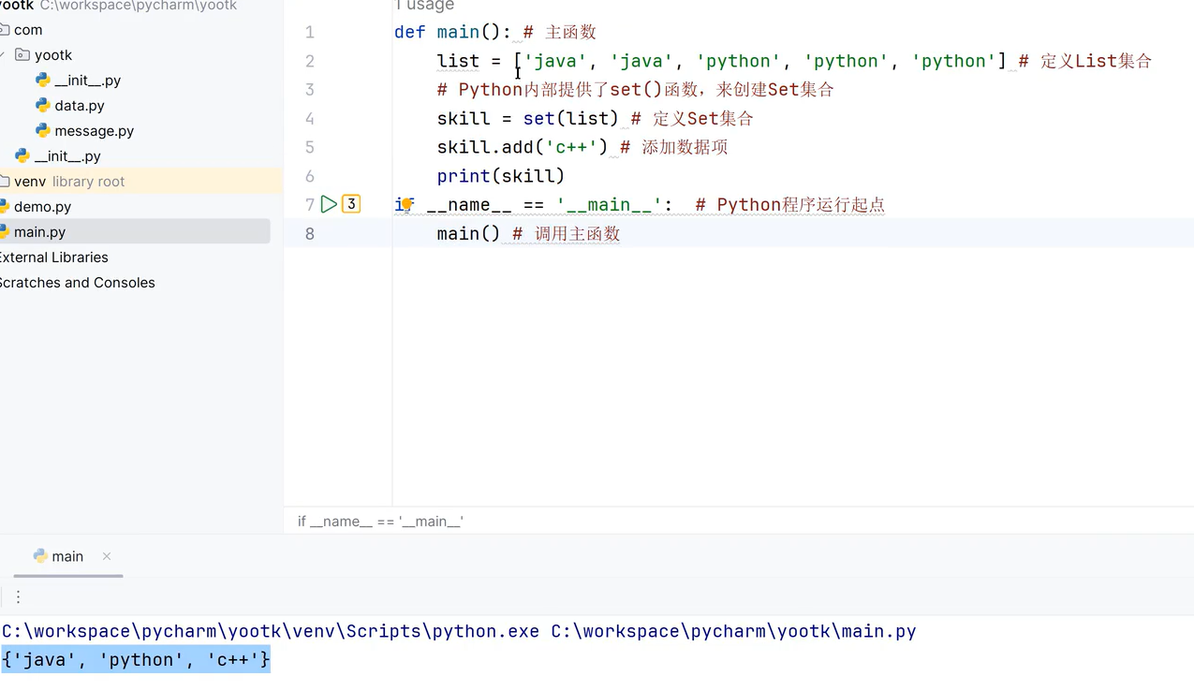Click the usages badge showing 3

pyautogui.click(x=351, y=204)
